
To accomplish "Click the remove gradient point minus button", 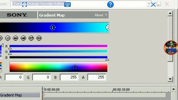I will coord(8,38).
